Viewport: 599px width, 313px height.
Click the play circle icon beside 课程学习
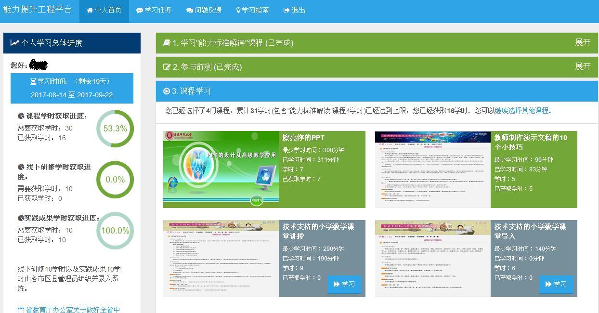pos(167,91)
